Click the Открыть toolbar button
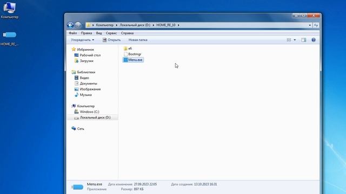346x194 pixels. pyautogui.click(x=112, y=40)
